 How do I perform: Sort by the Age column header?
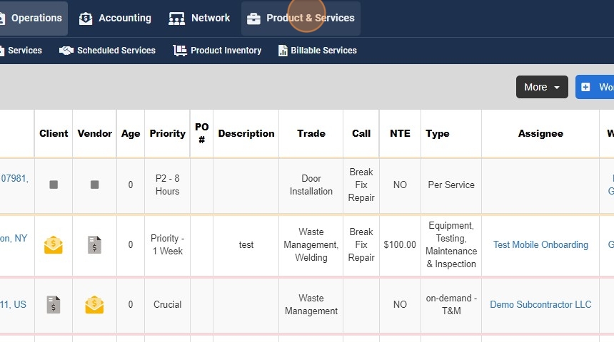[131, 133]
